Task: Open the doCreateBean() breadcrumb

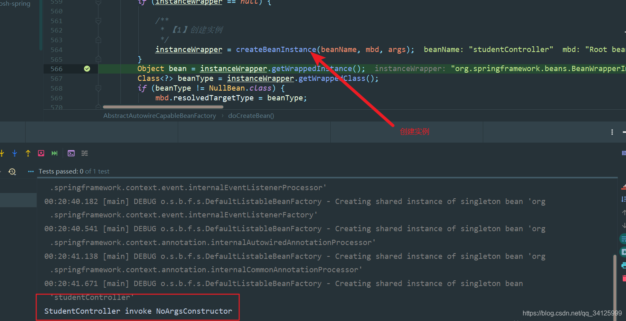Action: click(x=251, y=116)
